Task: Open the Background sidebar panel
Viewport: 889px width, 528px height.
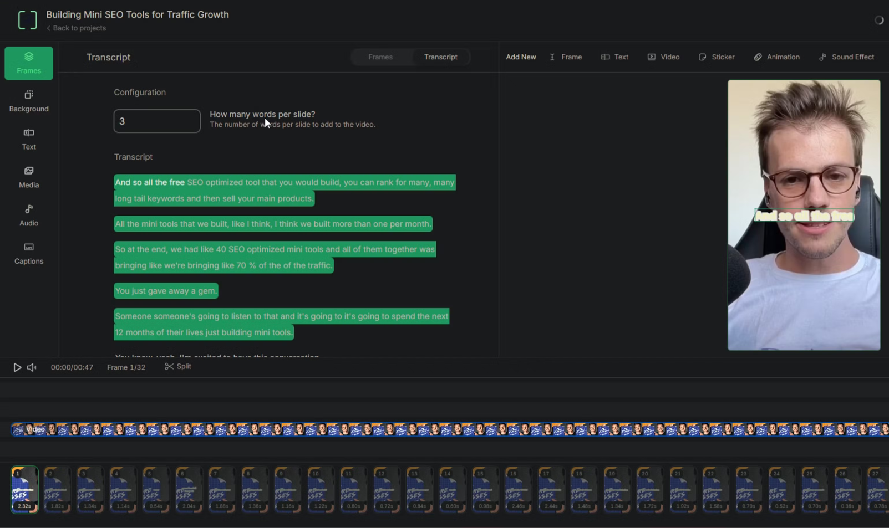Action: pyautogui.click(x=29, y=101)
